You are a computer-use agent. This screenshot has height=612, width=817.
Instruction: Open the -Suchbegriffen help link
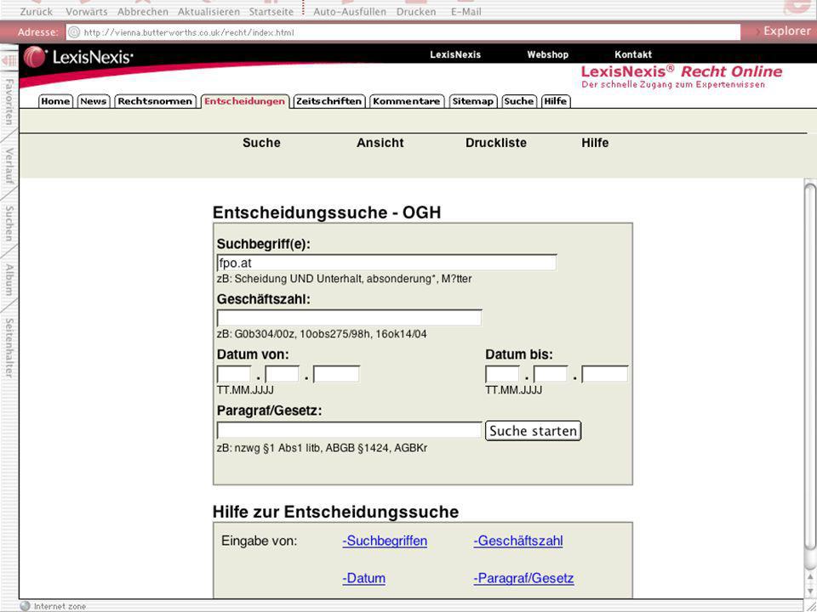coord(385,541)
